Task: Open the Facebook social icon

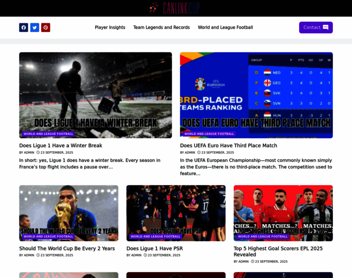Action: tap(24, 27)
